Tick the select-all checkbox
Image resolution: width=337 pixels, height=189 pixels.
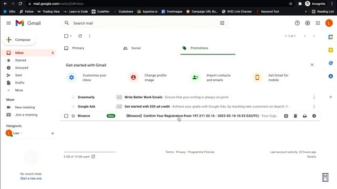[x=66, y=36]
